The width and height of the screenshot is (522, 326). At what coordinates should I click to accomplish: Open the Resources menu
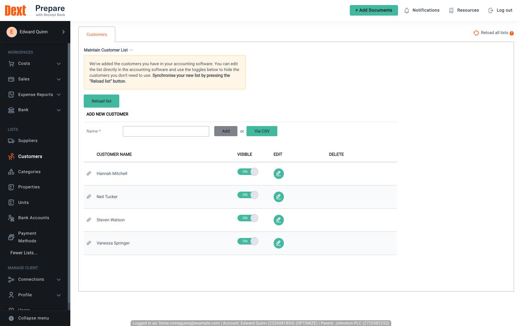coord(464,11)
